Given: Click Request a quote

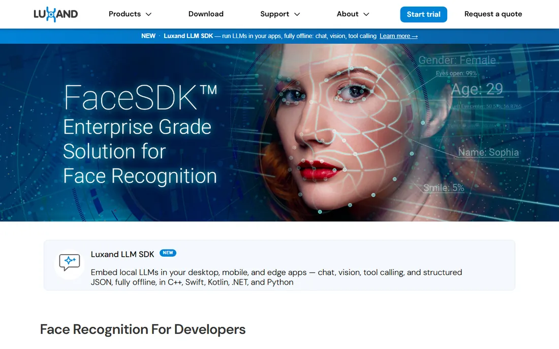Looking at the screenshot, I should point(493,14).
